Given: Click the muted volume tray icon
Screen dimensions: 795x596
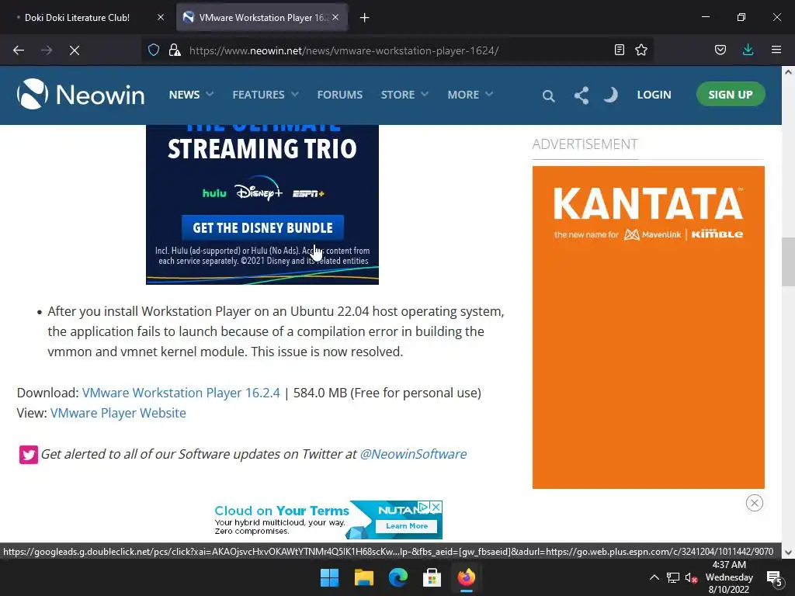Looking at the screenshot, I should (691, 577).
